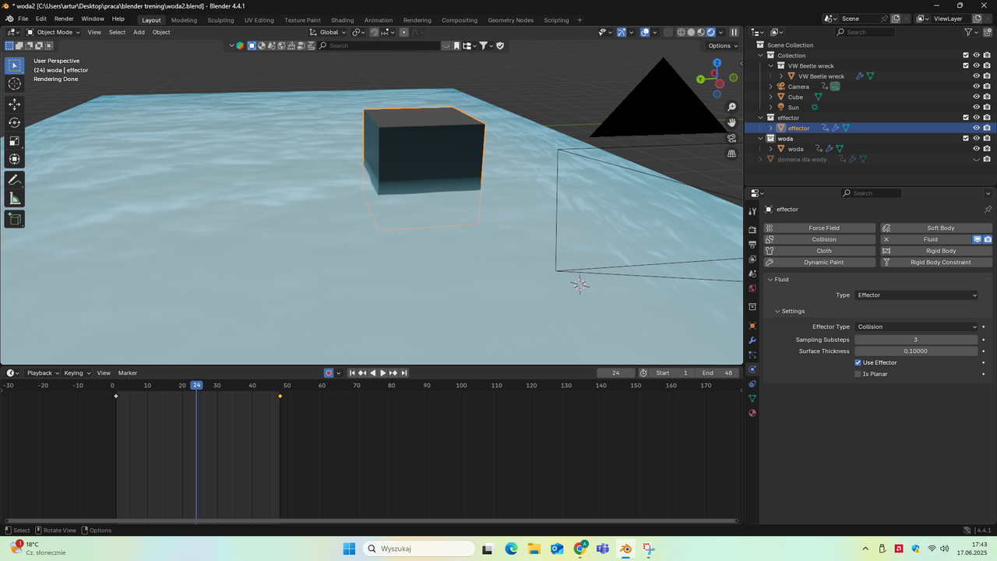This screenshot has height=561, width=997.
Task: Select the Annotate tool
Action: (14, 180)
